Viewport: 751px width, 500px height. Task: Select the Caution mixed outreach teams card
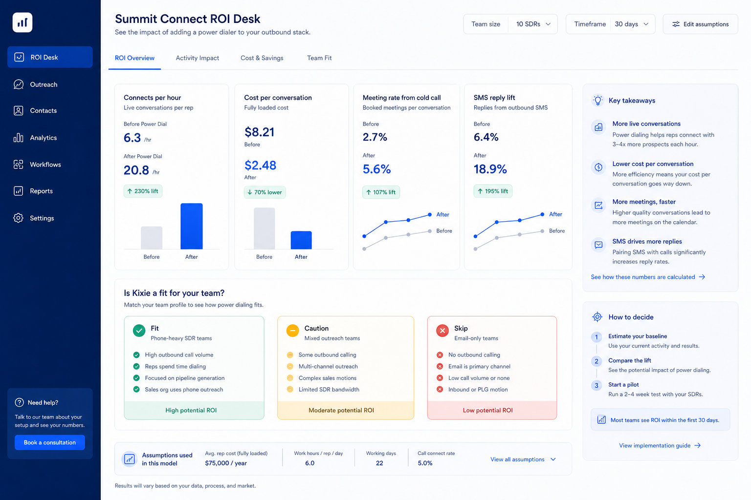346,368
